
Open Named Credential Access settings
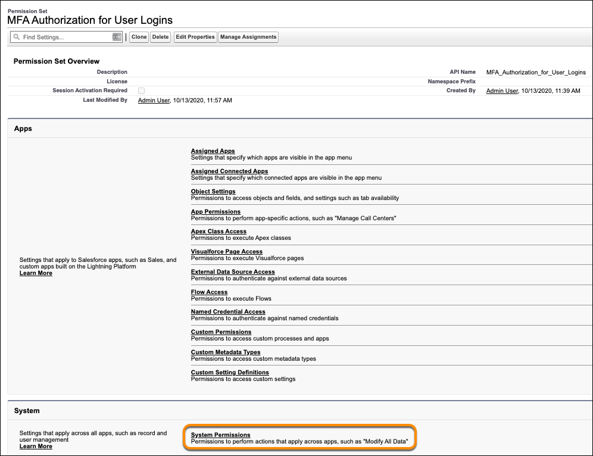pyautogui.click(x=227, y=311)
